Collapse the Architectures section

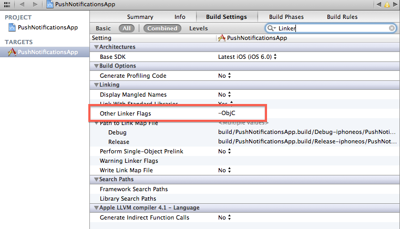[96, 47]
